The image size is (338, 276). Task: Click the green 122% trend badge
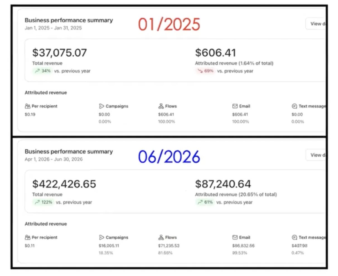coord(43,202)
